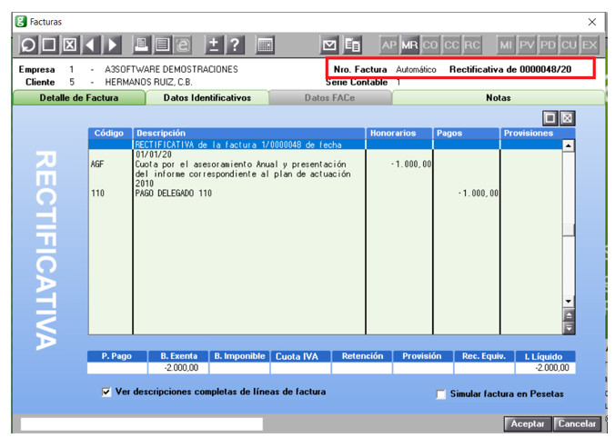The image size is (615, 438).
Task: Click the empty P. Pago field
Action: pos(116,368)
